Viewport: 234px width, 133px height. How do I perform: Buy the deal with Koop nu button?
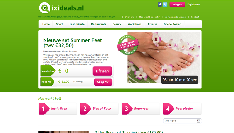click(103, 82)
